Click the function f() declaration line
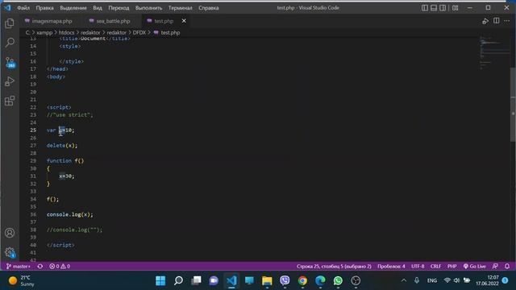 click(65, 161)
